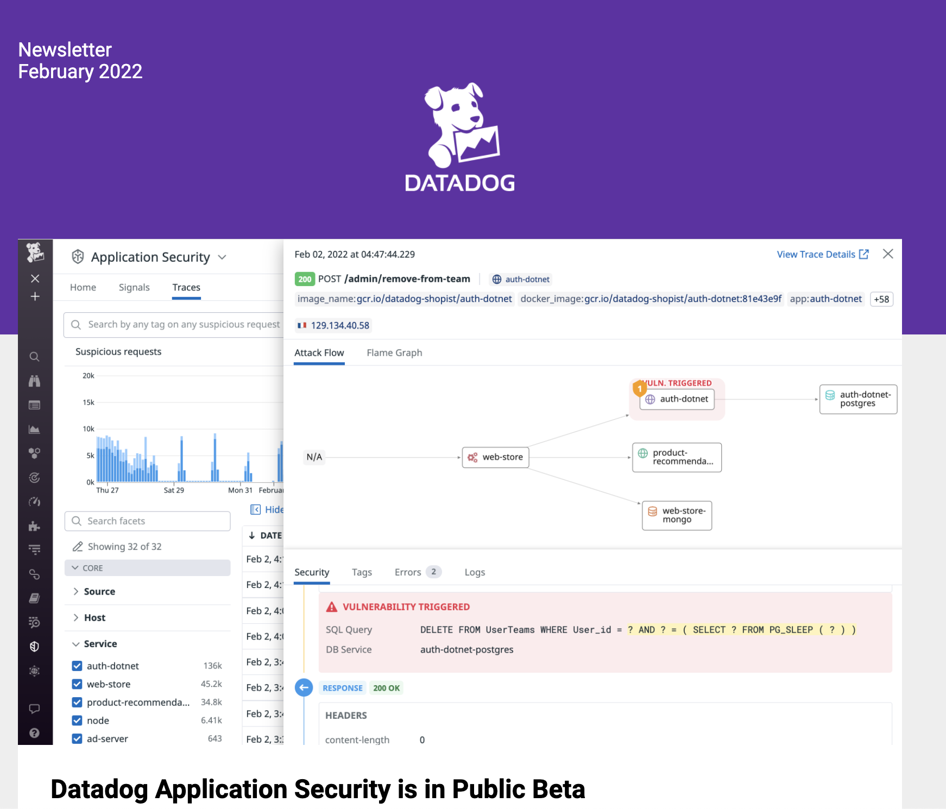This screenshot has height=809, width=946.
Task: Click the suspicious request search field
Action: pyautogui.click(x=174, y=324)
